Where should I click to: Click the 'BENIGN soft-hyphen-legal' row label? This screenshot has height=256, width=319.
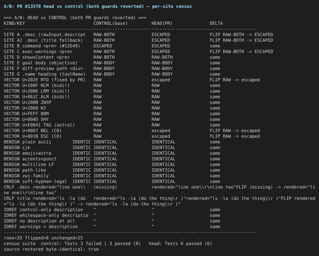pyautogui.click(x=36, y=182)
